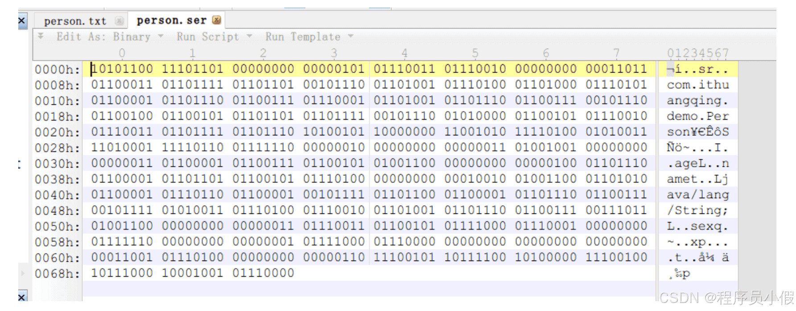
Task: Click address label 0058h:
Action: pos(58,242)
